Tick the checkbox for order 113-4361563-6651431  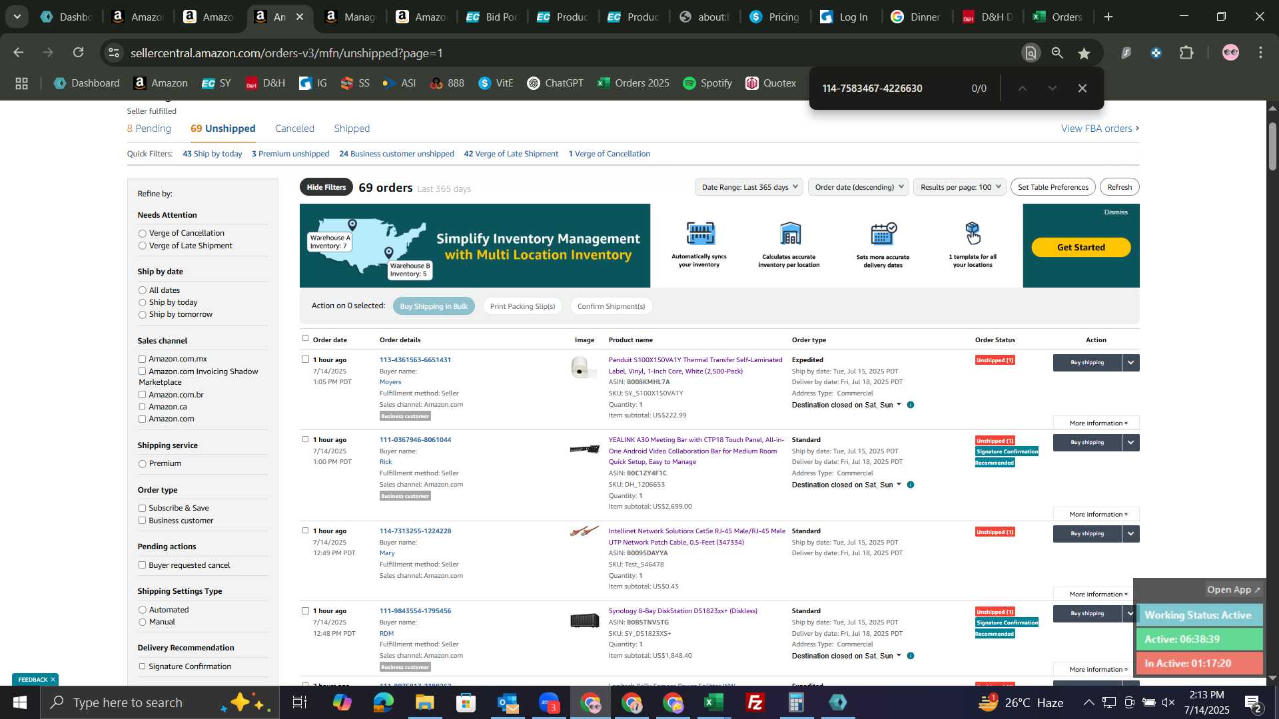click(x=305, y=359)
